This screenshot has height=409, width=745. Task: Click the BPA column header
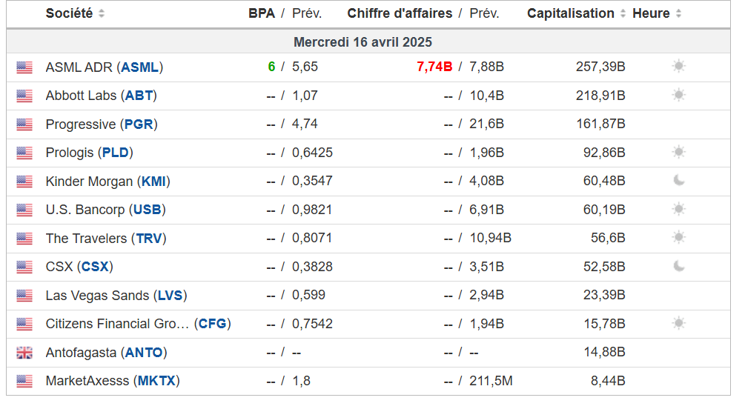click(x=262, y=13)
